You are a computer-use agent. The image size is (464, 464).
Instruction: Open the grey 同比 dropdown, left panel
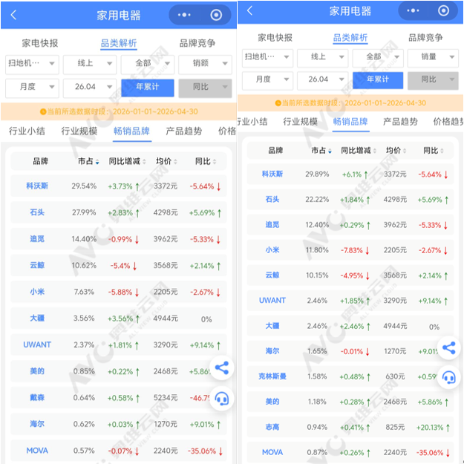coord(205,88)
